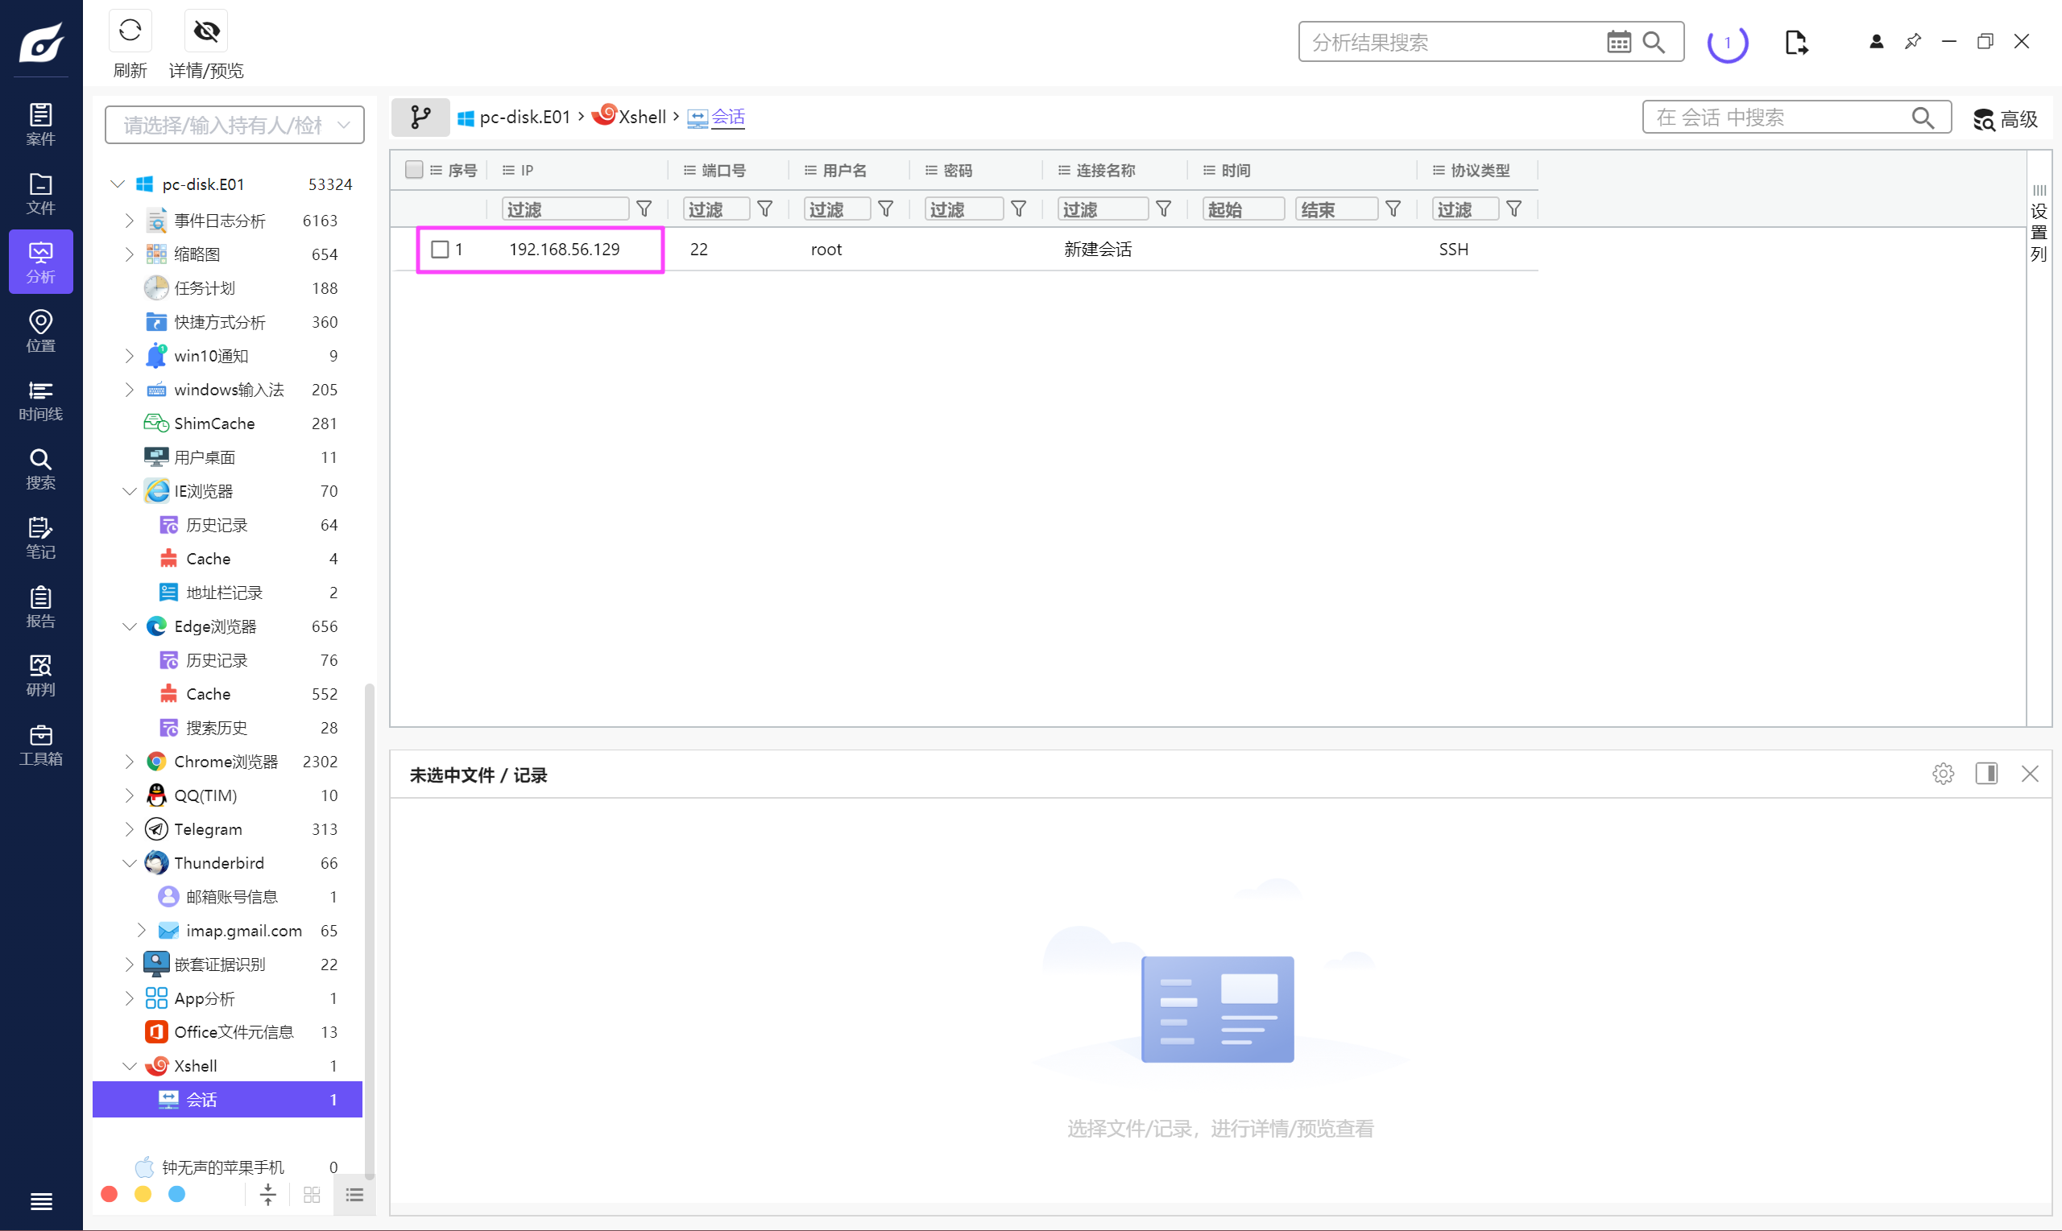Expand the 事件日志分析 tree node
The image size is (2062, 1231).
(x=130, y=221)
